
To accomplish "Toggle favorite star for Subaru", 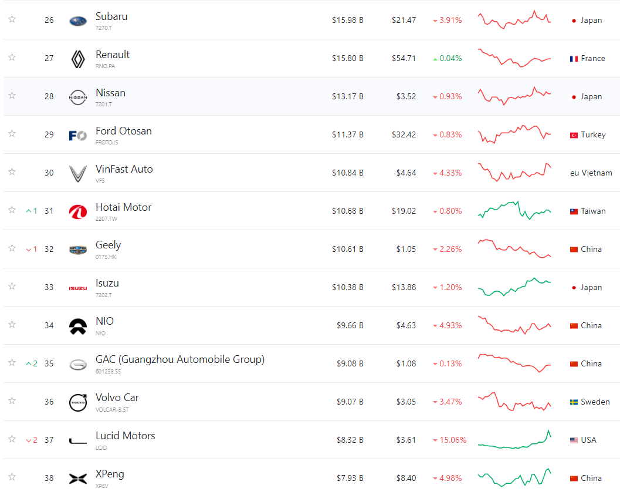I will point(12,19).
